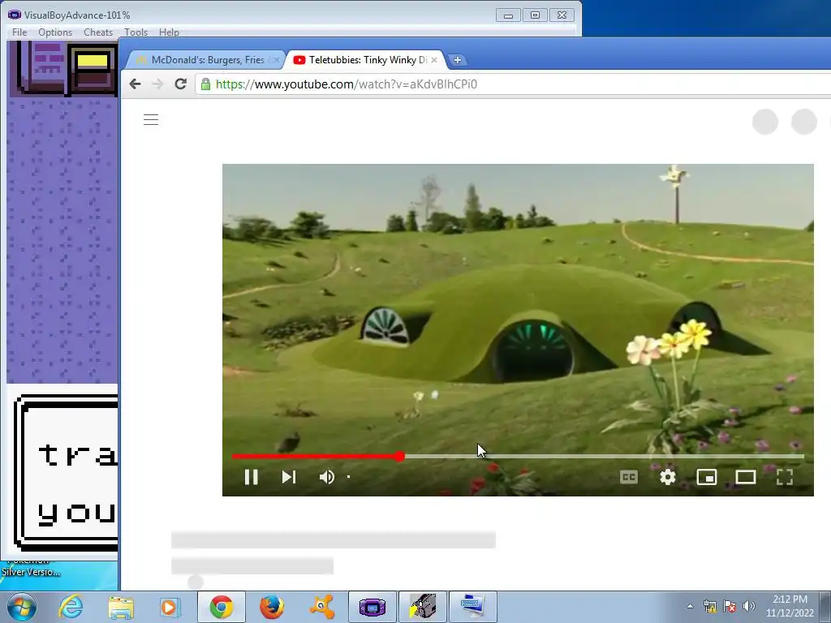Screen dimensions: 831x623
Task: Close the VisualBoyAdvance window
Action: pyautogui.click(x=562, y=15)
